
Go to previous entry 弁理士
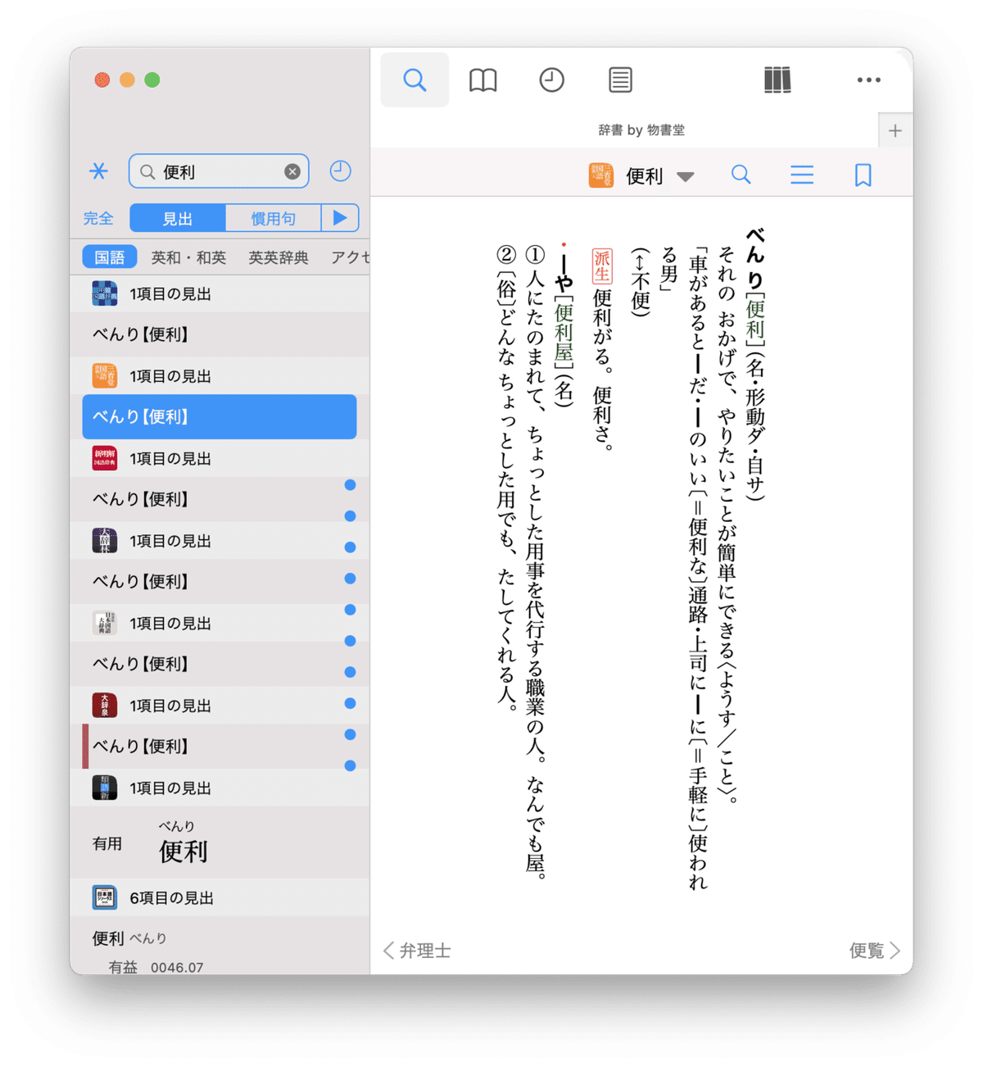[418, 951]
